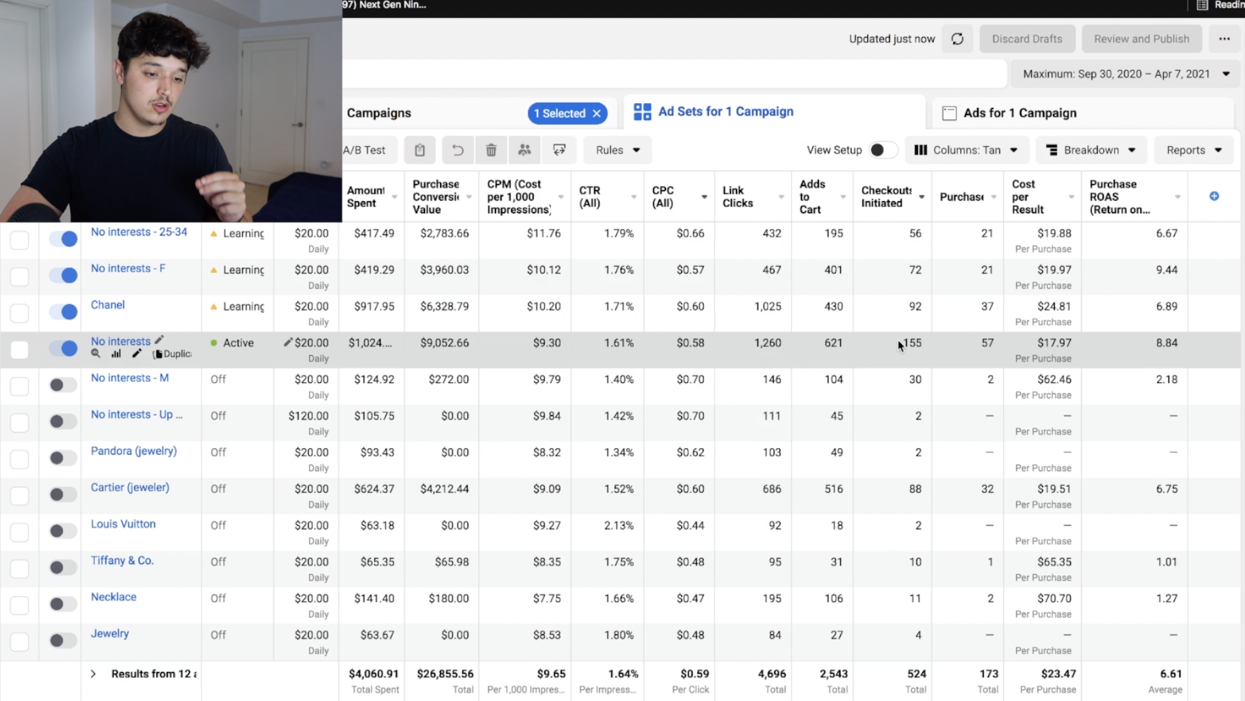1245x701 pixels.
Task: Open the Columns: Tan dropdown
Action: coord(967,150)
